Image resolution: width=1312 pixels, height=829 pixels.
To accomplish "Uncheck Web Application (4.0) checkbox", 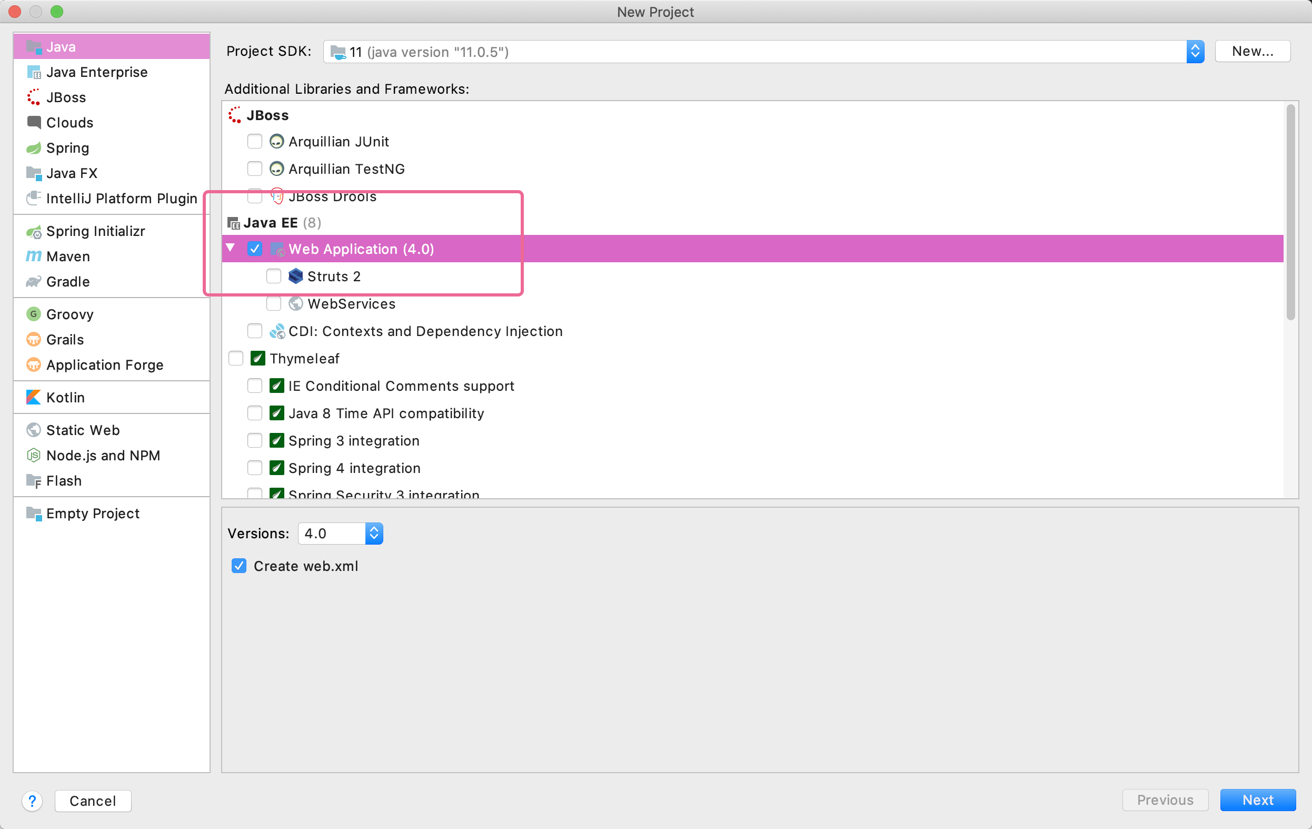I will (254, 249).
